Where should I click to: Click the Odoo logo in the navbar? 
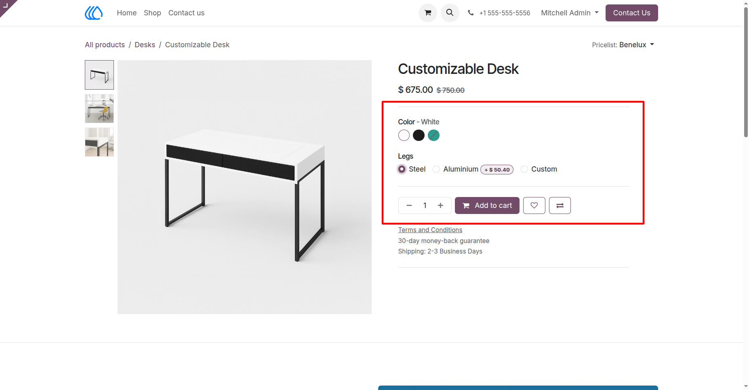(x=94, y=13)
